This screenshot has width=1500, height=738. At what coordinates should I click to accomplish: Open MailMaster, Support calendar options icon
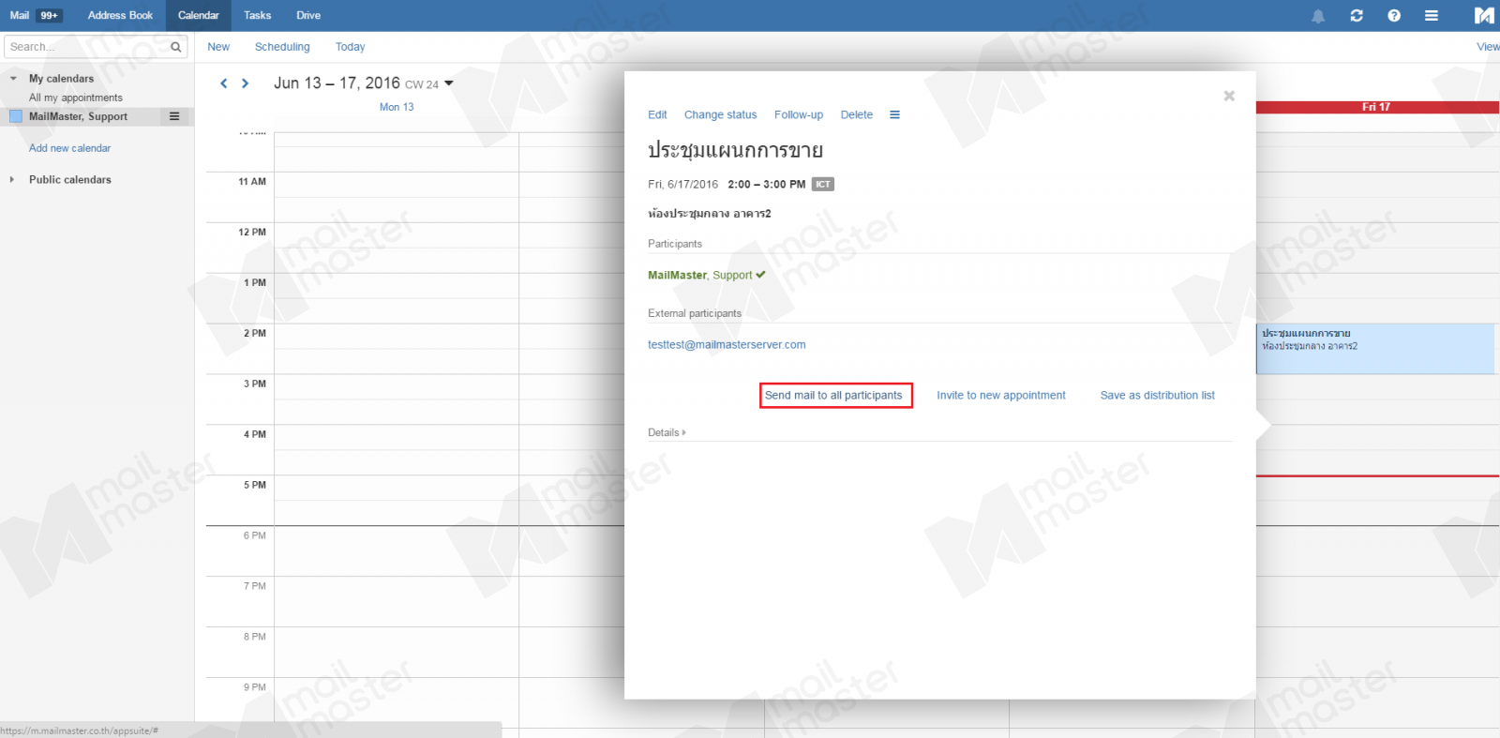(174, 116)
